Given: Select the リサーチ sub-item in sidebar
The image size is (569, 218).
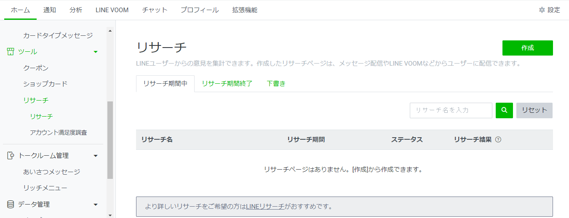Looking at the screenshot, I should [x=41, y=117].
